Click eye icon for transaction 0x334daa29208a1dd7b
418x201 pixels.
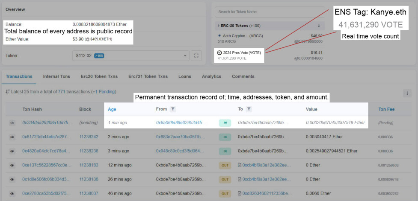(x=12, y=123)
